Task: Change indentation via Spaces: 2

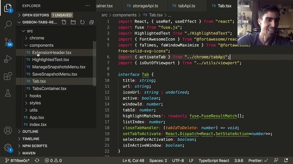Action: point(158,160)
